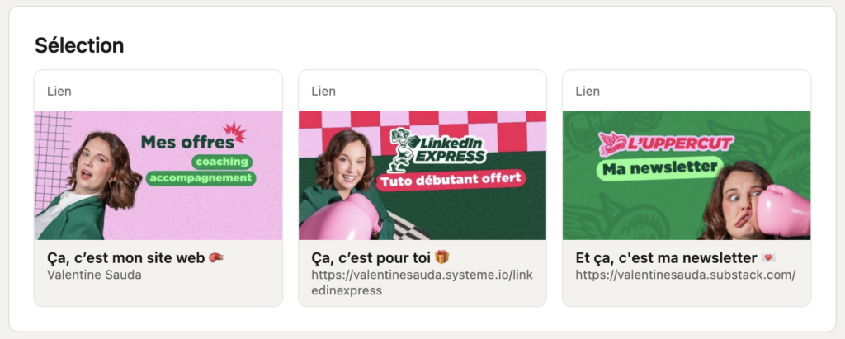Open the 'Mes offres' pink banner thumbnail

pos(158,175)
